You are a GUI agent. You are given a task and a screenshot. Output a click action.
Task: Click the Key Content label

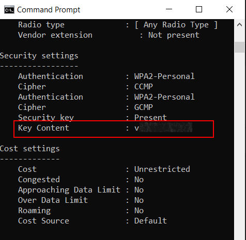click(43, 128)
